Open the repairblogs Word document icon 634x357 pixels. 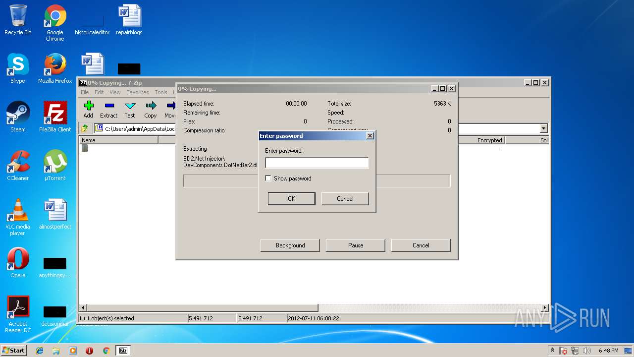(x=129, y=20)
